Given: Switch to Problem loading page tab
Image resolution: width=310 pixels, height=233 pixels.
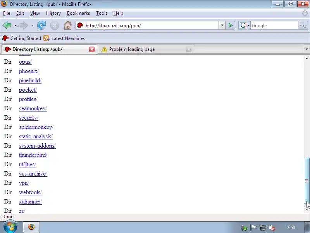Looking at the screenshot, I should [x=146, y=49].
